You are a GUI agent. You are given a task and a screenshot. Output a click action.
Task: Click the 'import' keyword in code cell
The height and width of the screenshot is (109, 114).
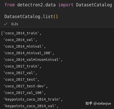pos(66,5)
